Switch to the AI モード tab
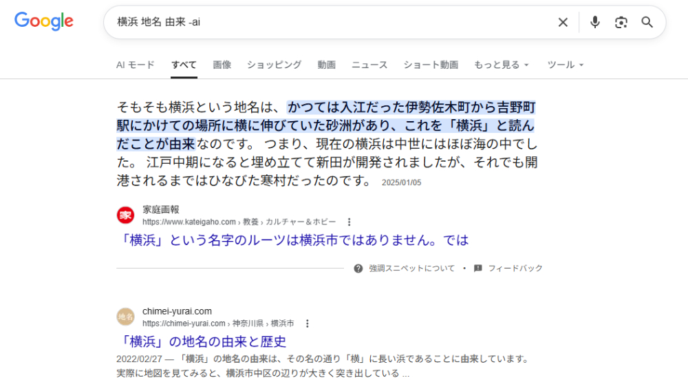 (x=135, y=65)
